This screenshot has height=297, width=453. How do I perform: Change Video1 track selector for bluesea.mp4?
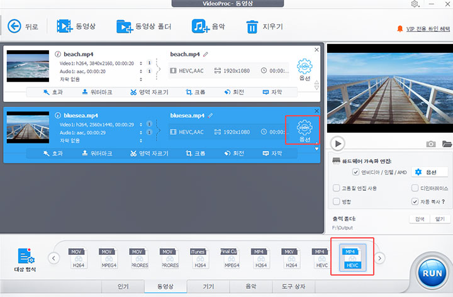[x=141, y=125]
